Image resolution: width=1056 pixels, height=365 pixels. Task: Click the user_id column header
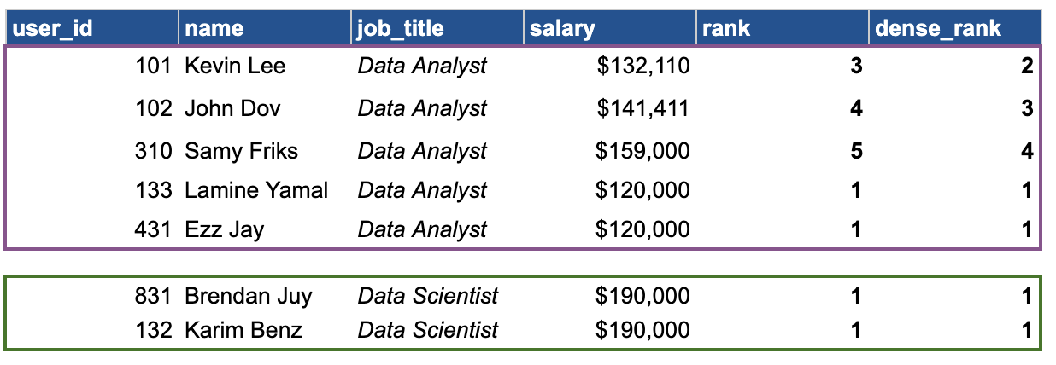91,28
